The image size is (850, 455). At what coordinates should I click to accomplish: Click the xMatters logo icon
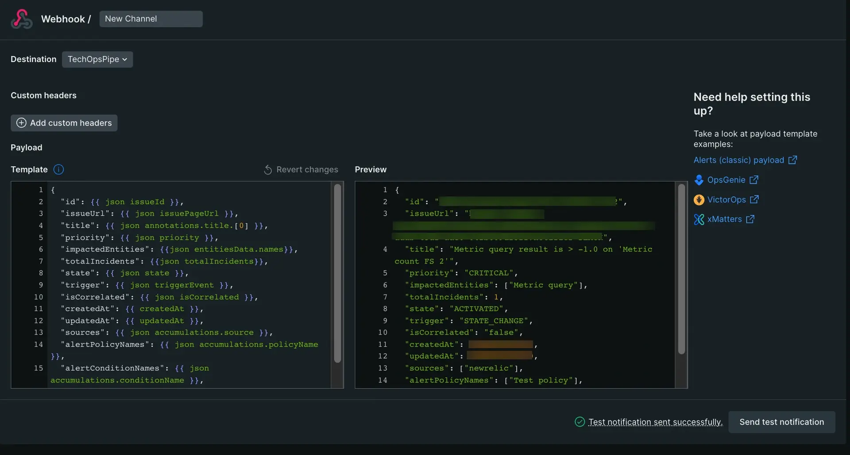(699, 219)
